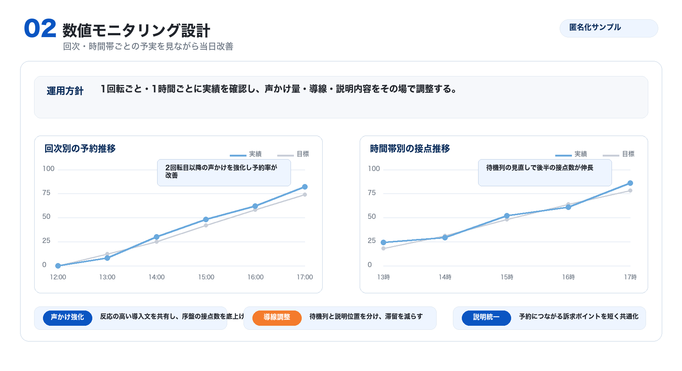
Task: Click the 声かけ強化 pill label
Action: pyautogui.click(x=67, y=318)
